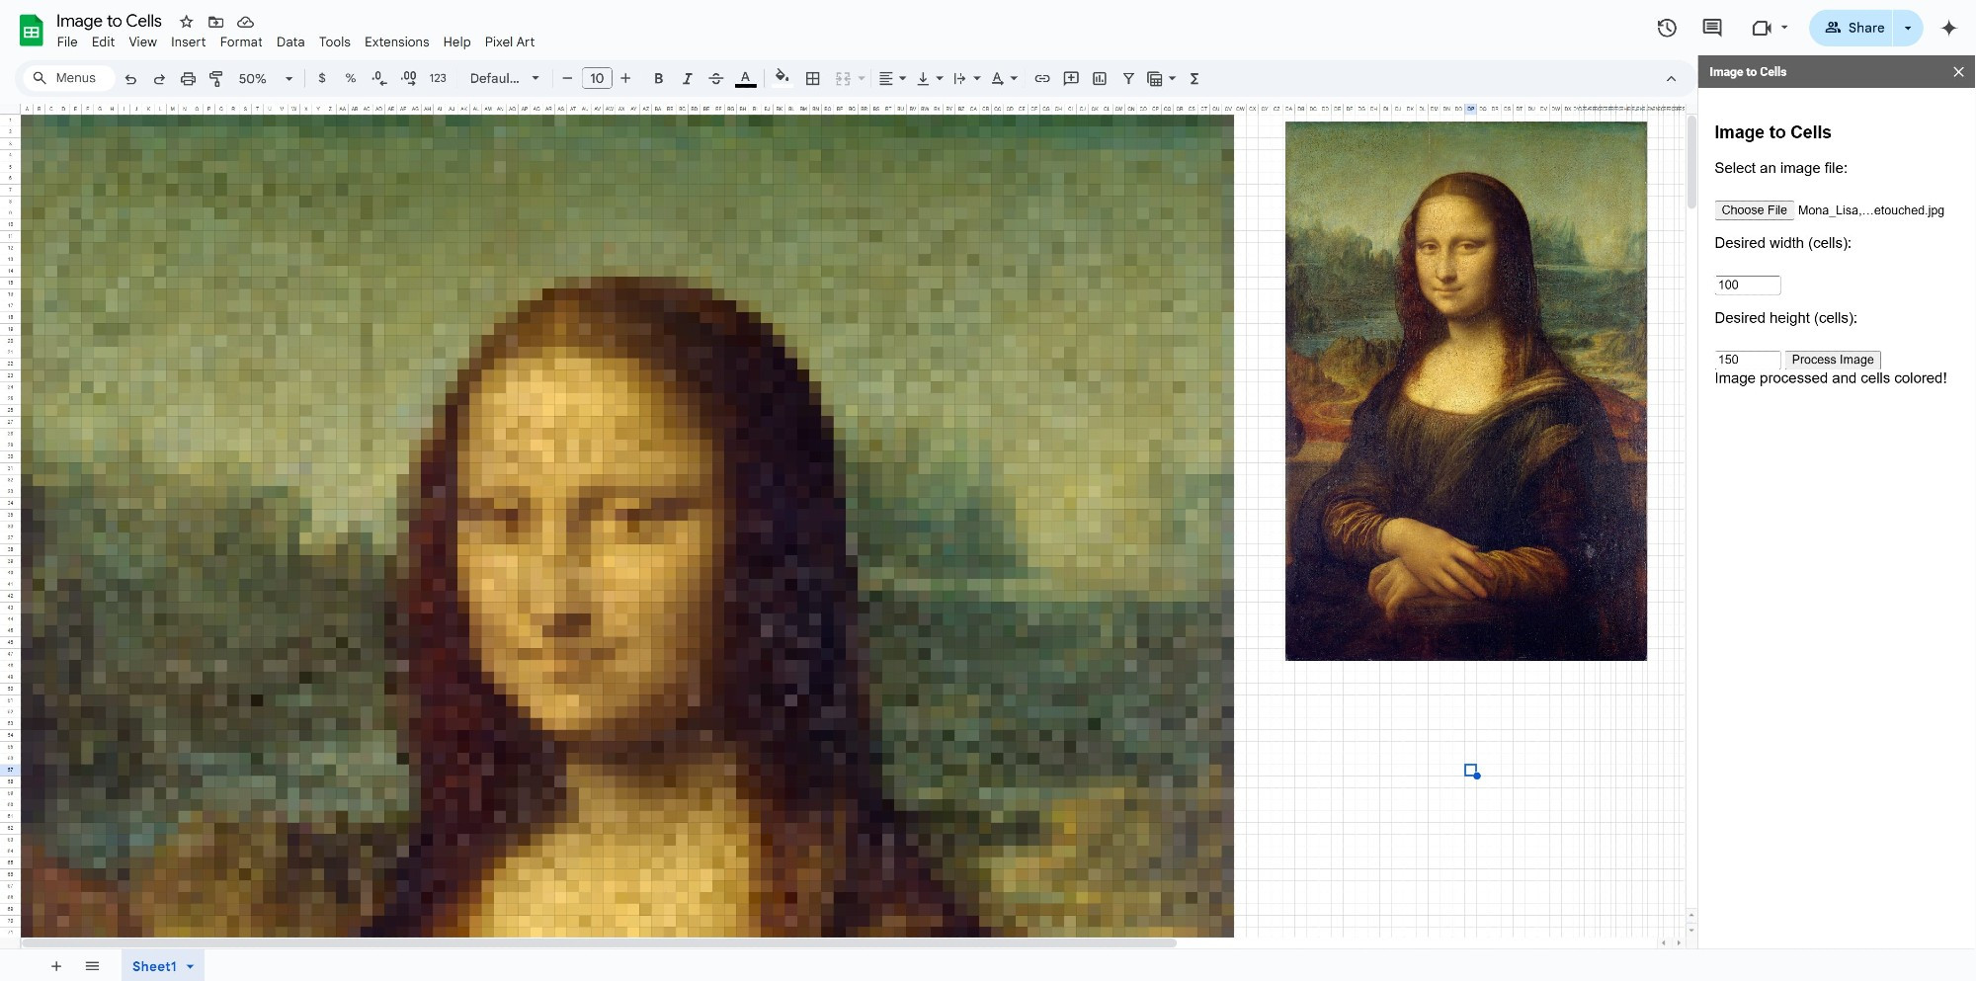Viewport: 1976px width, 981px height.
Task: Open the Tools menu
Action: 334,41
